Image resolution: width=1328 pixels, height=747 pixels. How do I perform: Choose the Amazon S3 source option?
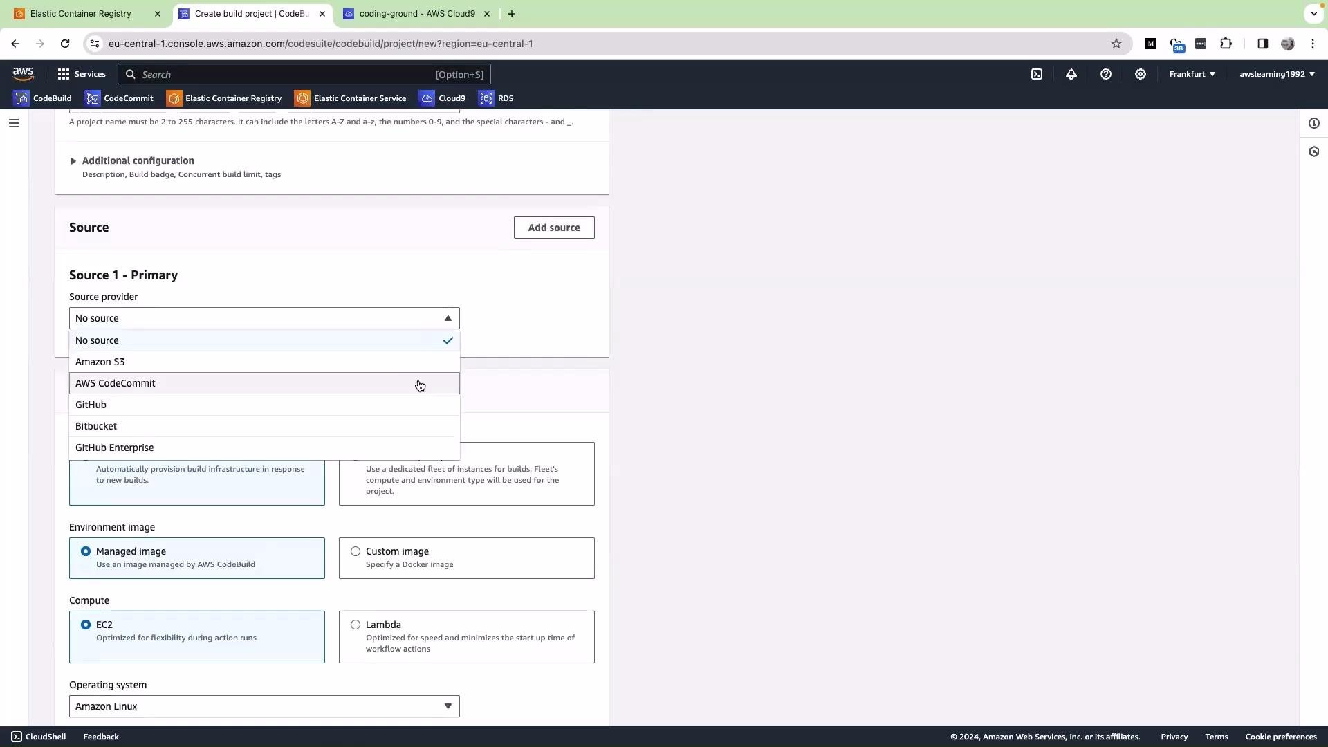tap(264, 362)
